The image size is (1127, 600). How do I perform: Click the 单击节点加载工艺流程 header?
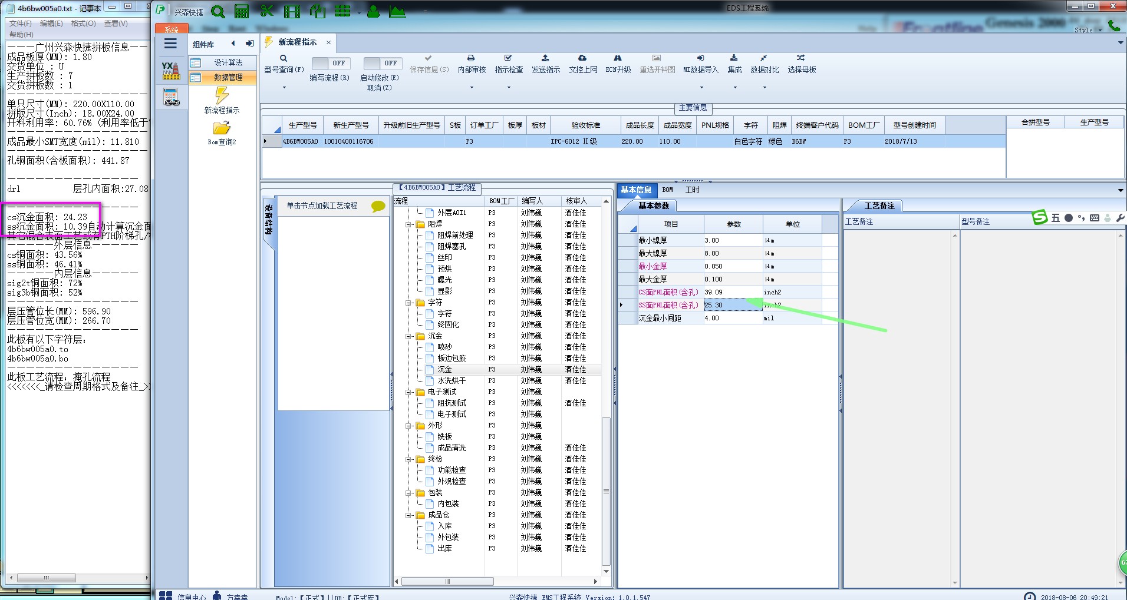click(x=322, y=205)
